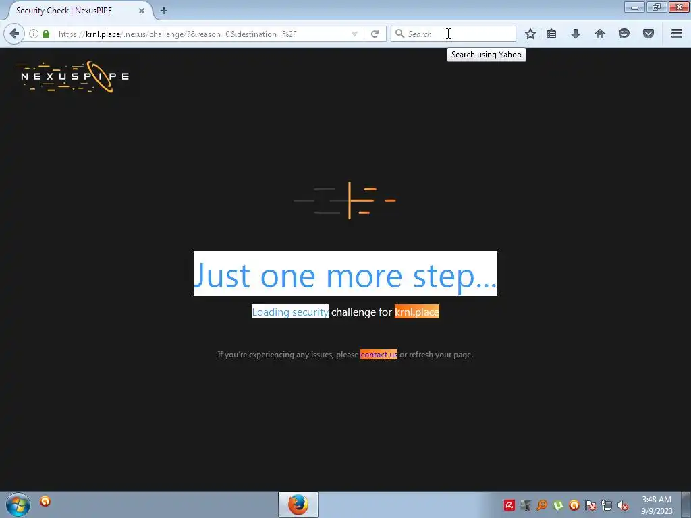Image resolution: width=691 pixels, height=518 pixels.
Task: Click the muted volume speaker tray icon
Action: pyautogui.click(x=623, y=505)
